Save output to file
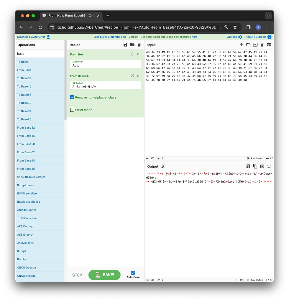 coord(248,166)
